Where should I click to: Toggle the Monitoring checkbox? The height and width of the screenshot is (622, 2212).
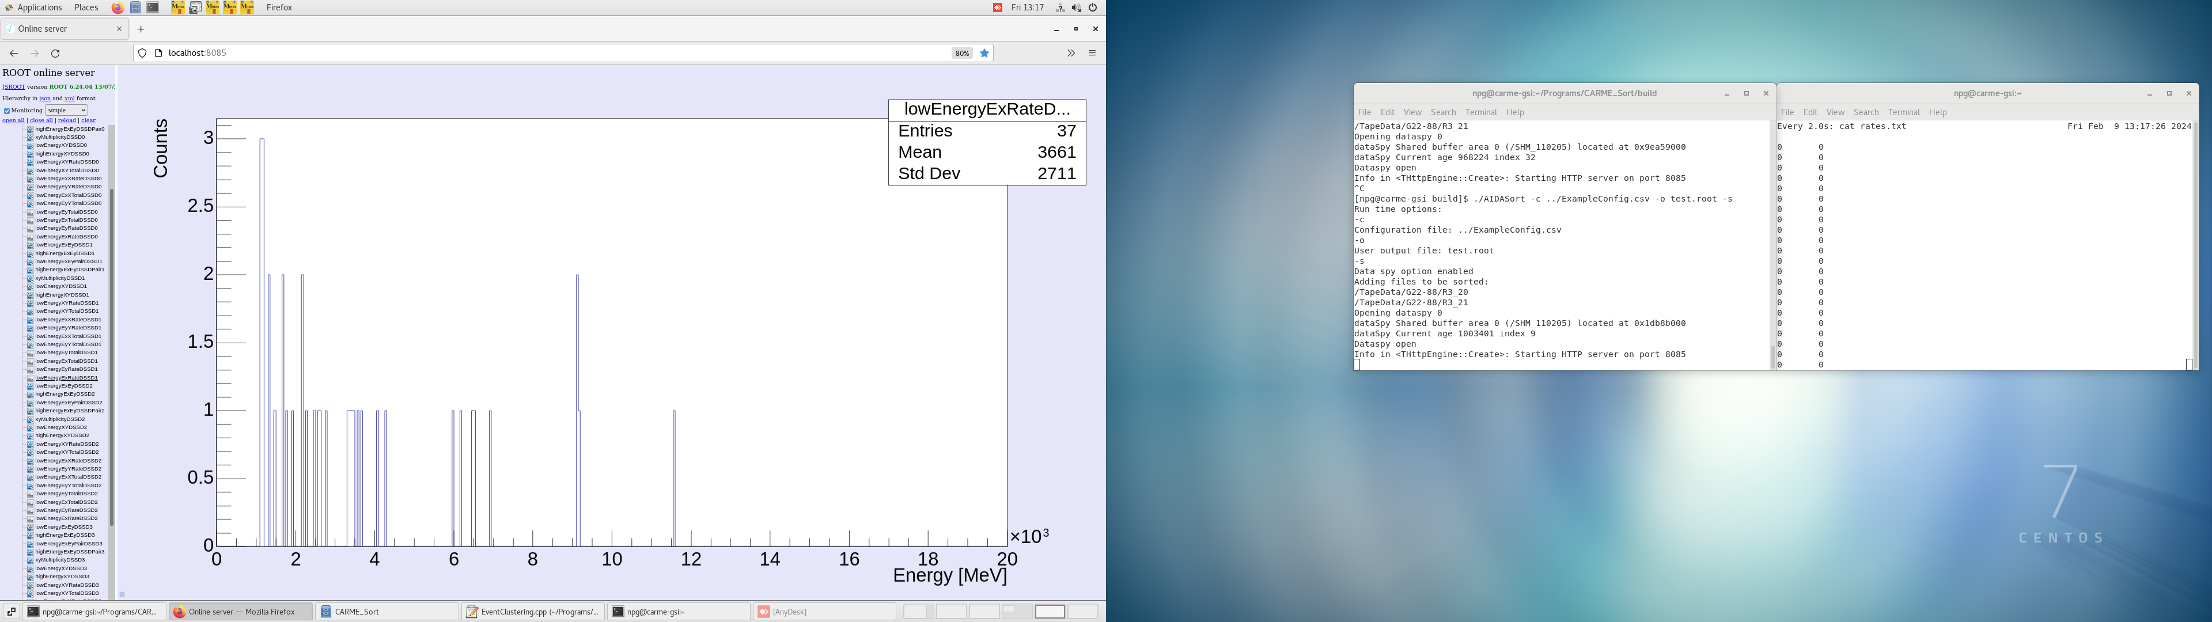pyautogui.click(x=6, y=111)
